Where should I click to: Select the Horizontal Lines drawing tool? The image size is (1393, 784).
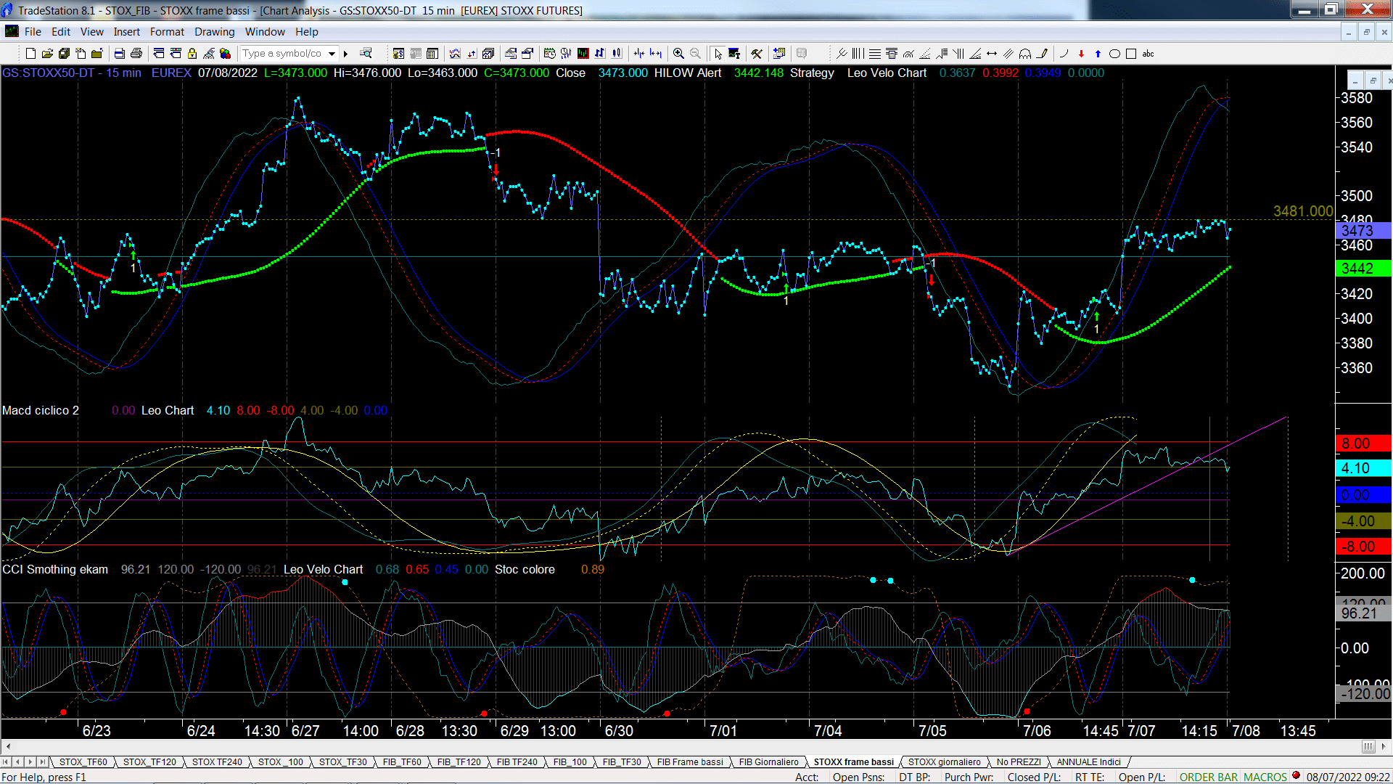pyautogui.click(x=875, y=54)
